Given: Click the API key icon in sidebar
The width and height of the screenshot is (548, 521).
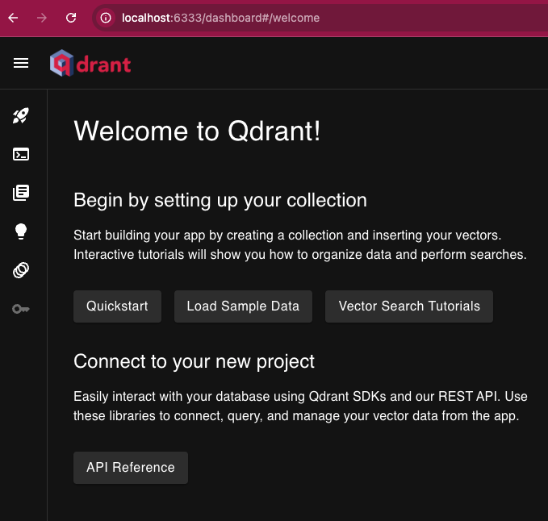Looking at the screenshot, I should [21, 309].
